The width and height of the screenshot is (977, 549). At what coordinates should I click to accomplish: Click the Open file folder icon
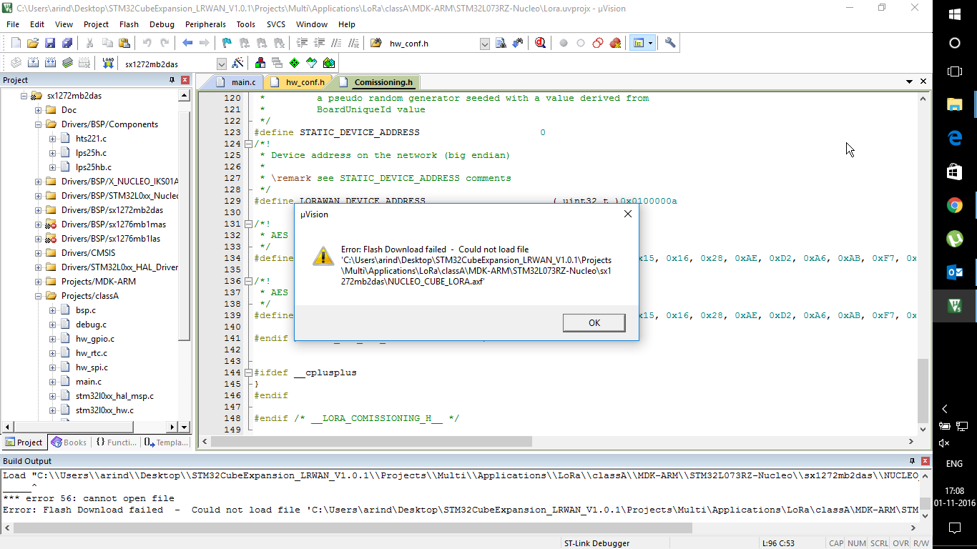click(32, 43)
